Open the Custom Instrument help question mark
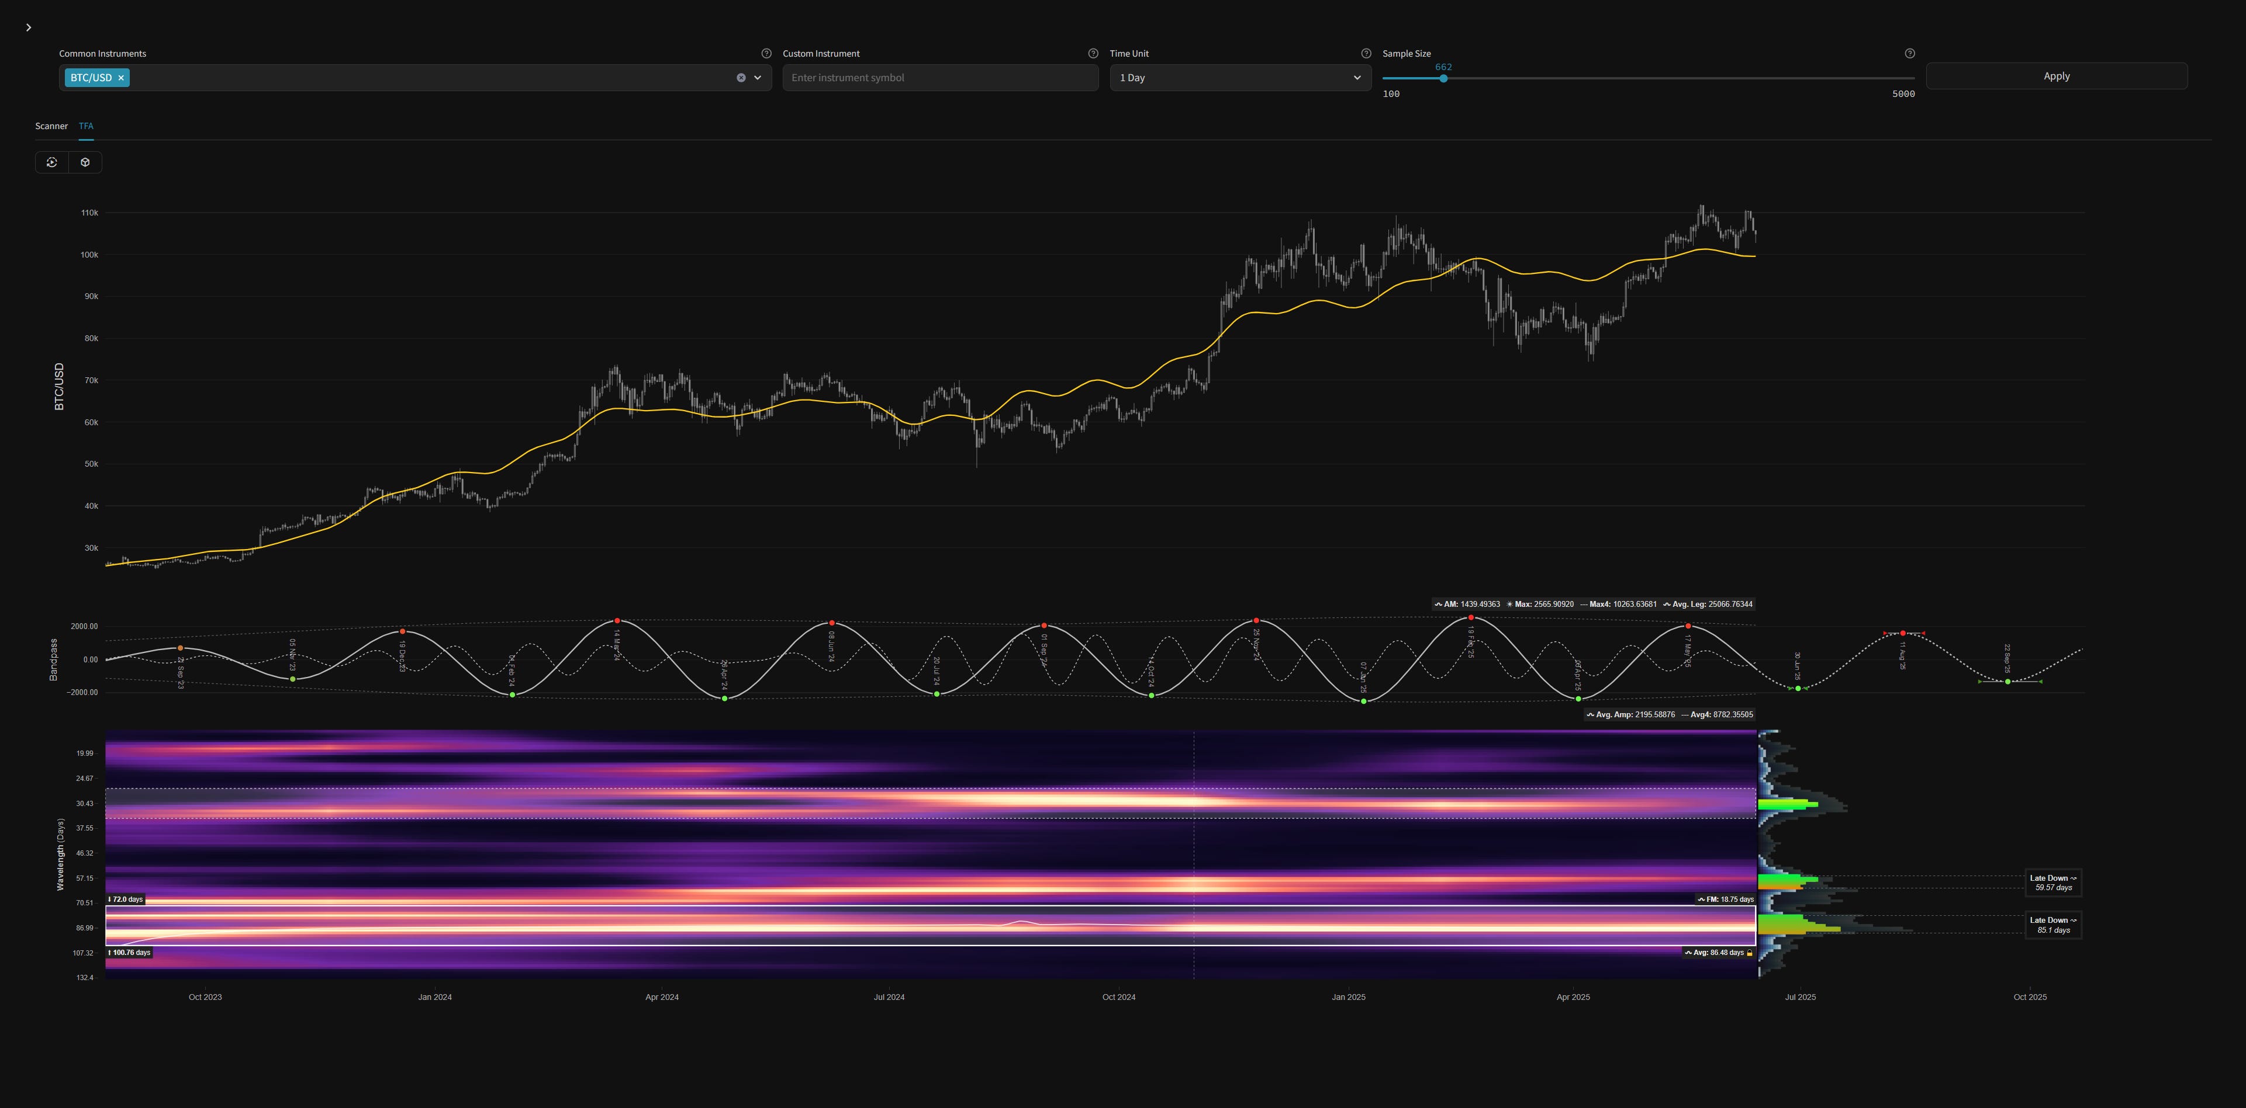The image size is (2246, 1108). pyautogui.click(x=1093, y=53)
